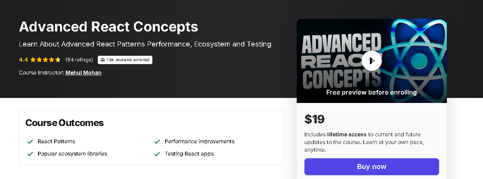Click the students enrolled people icon
Screen dimensions: 483x179
103,60
